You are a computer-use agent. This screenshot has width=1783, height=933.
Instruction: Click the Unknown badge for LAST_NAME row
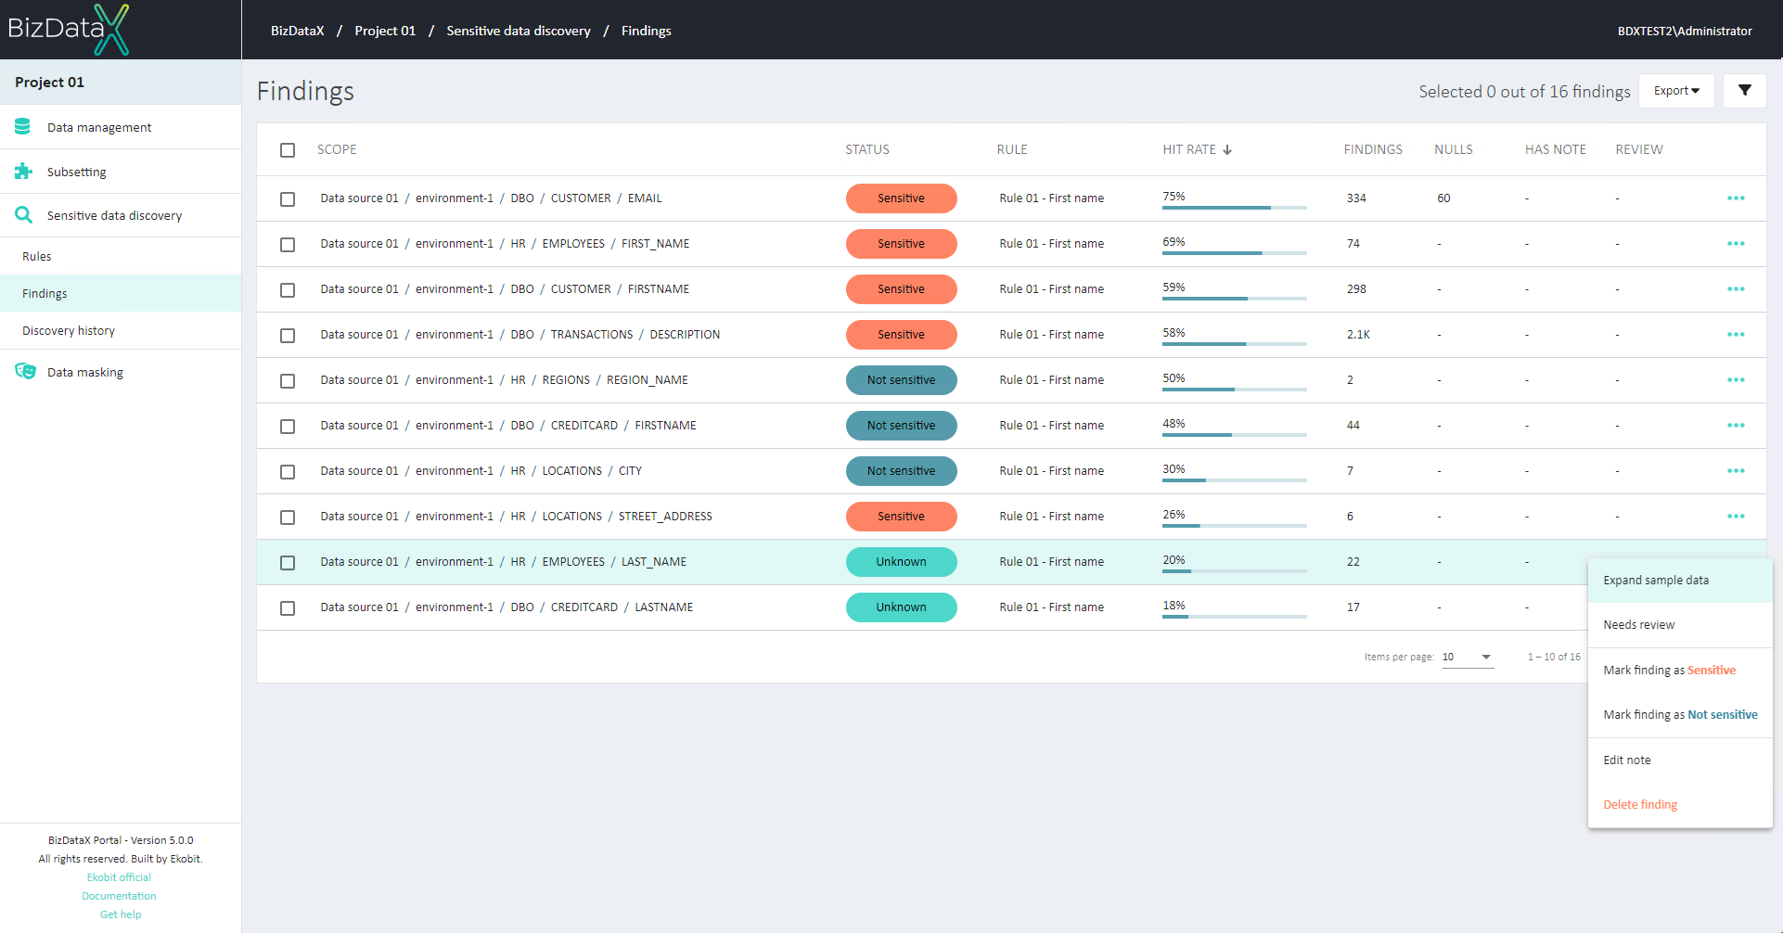pos(901,562)
